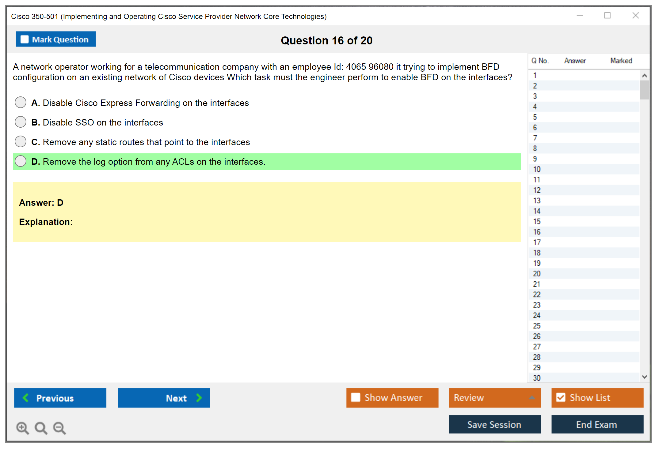Click the Marked column header
Viewport: 659px width, 450px height.
click(x=621, y=61)
